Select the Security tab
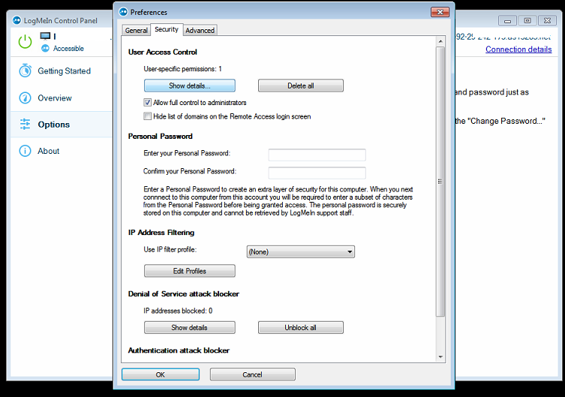This screenshot has height=397, width=565. click(x=167, y=29)
